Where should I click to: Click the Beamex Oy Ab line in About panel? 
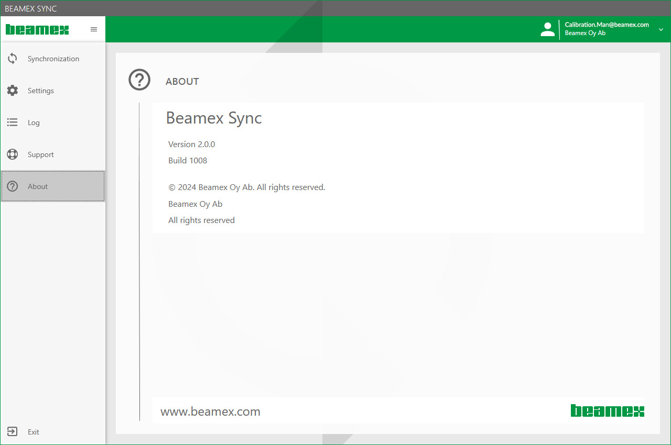(x=196, y=204)
